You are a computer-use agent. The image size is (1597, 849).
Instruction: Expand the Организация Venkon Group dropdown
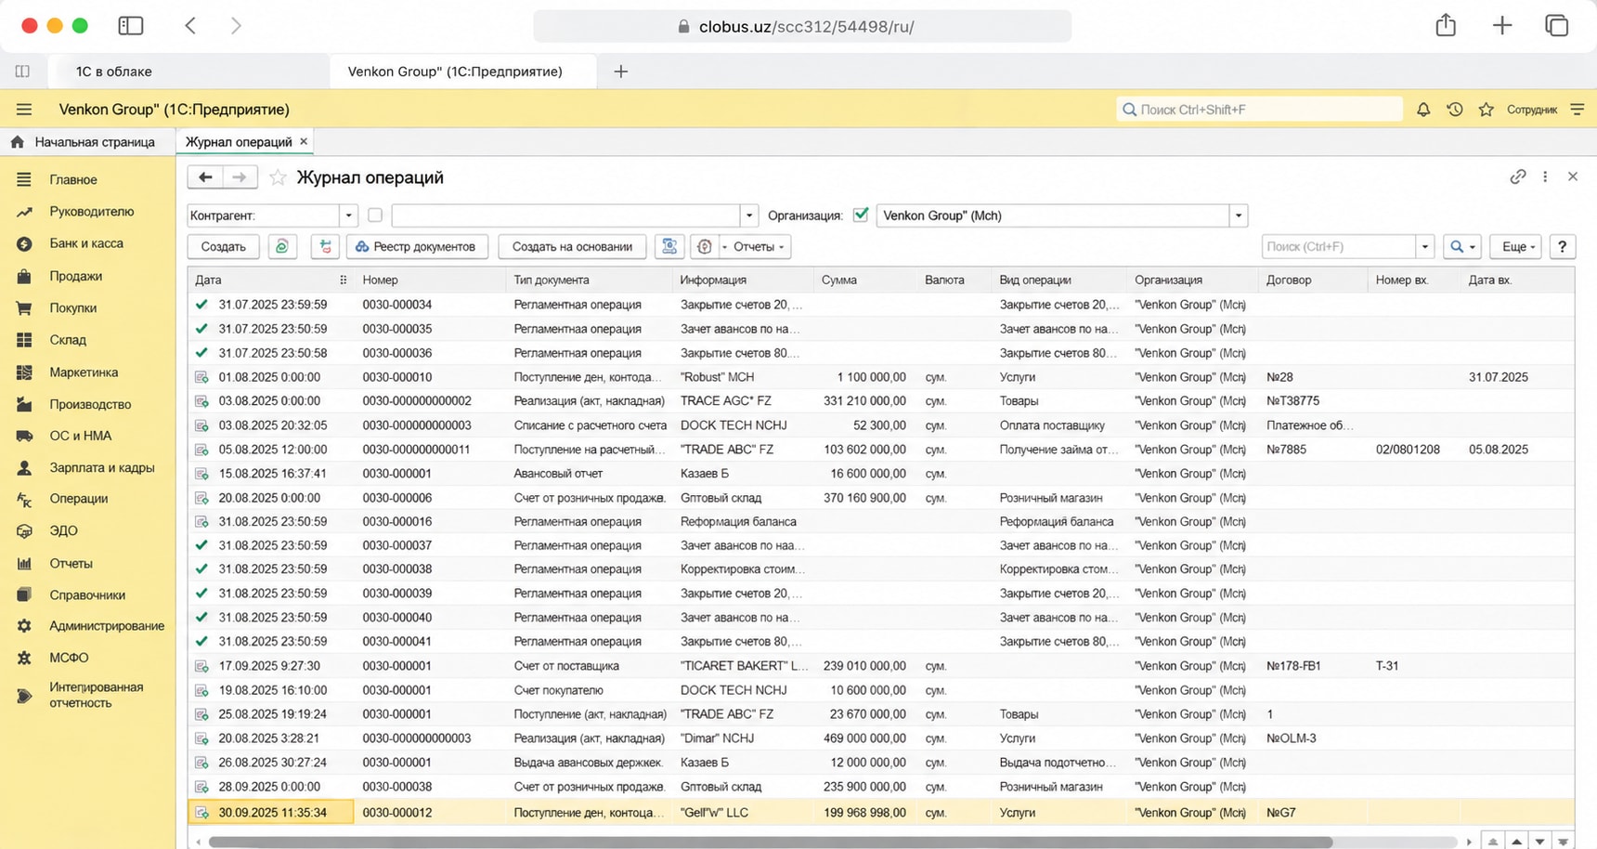(1239, 216)
